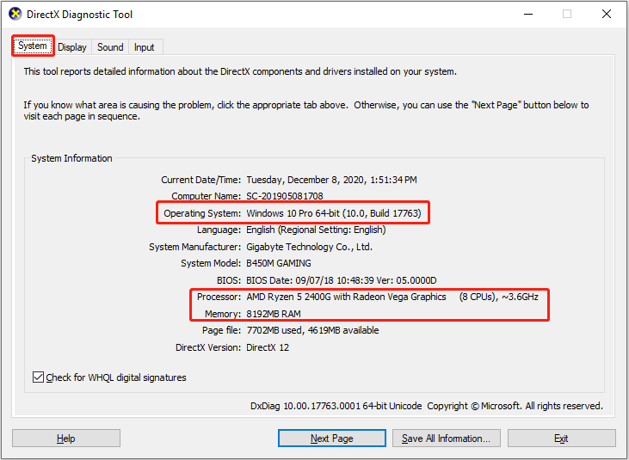Click the 'DirectX Version:' label
Screen dimensions: 629x460
click(208, 347)
